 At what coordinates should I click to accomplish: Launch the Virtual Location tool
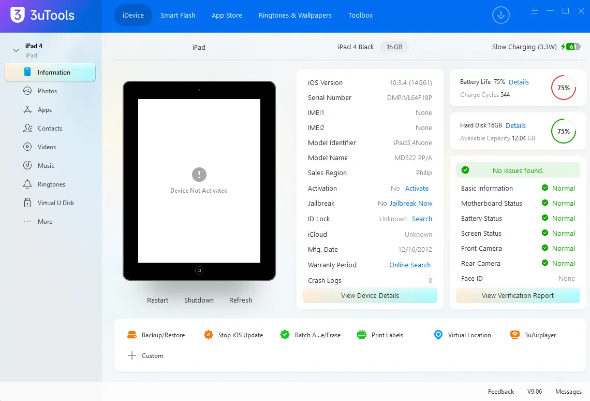[463, 335]
